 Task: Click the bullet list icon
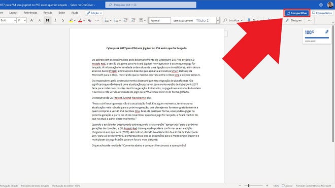coord(107,20)
